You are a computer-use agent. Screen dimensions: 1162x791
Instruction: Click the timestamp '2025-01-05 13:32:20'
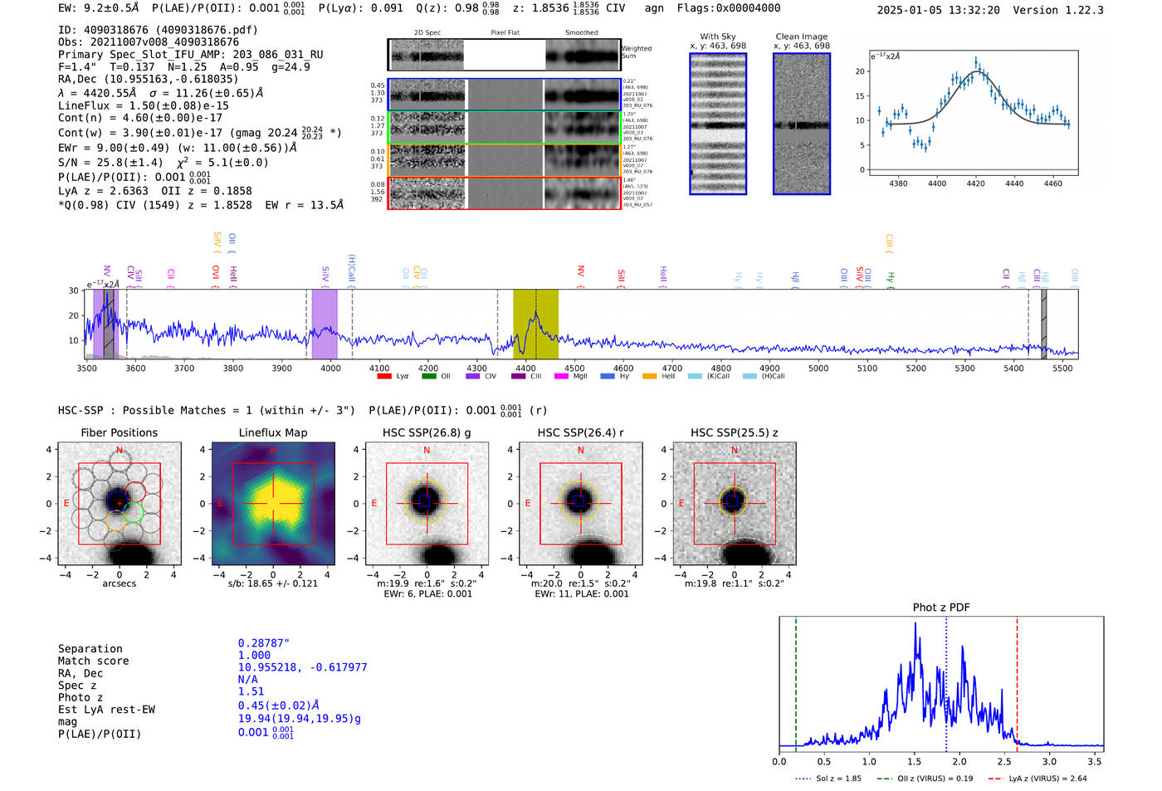[939, 10]
